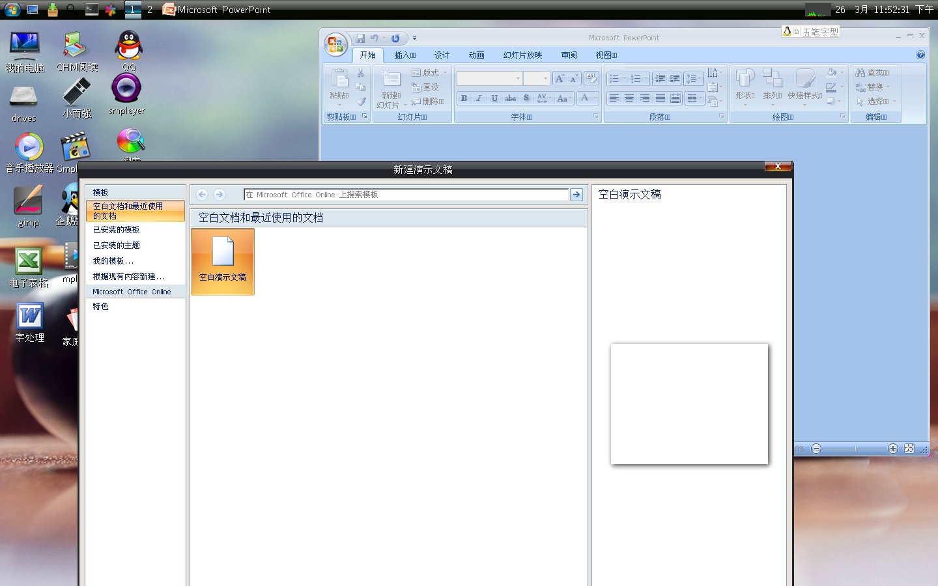This screenshot has width=938, height=586.
Task: Click the Increase Font Size icon
Action: coord(560,79)
